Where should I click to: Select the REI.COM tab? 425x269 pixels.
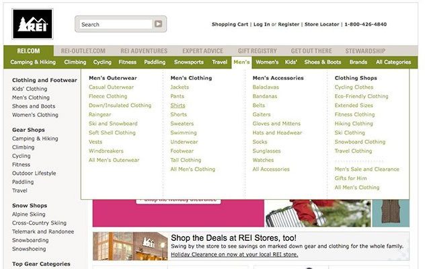(x=28, y=50)
